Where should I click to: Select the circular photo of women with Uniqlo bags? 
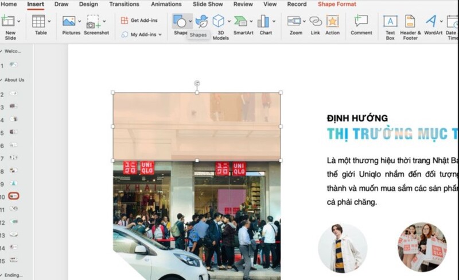[x=422, y=247]
